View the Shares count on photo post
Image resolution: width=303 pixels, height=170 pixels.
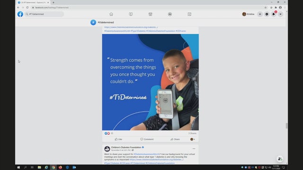pos(192,133)
